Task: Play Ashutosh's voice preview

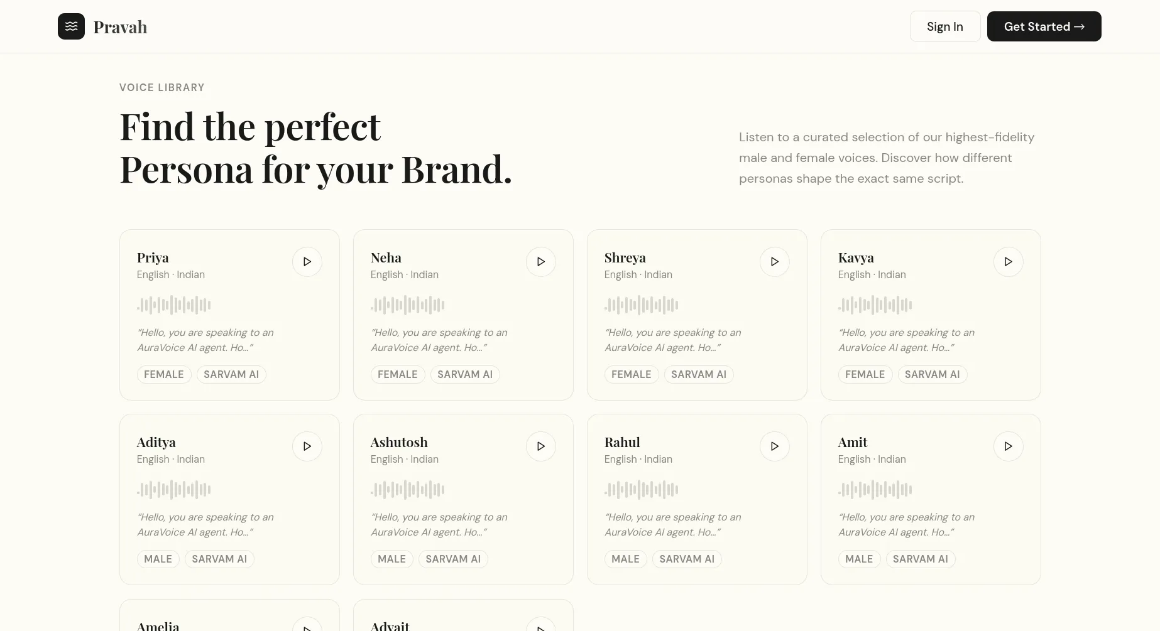Action: pyautogui.click(x=540, y=446)
